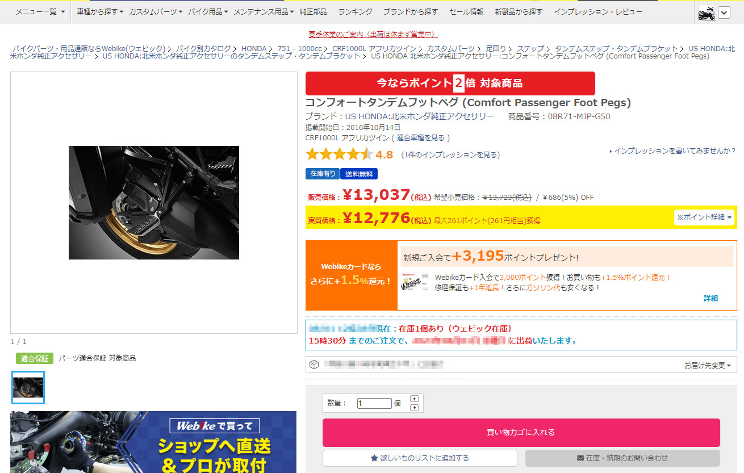Click the quantity input field
Viewport: 744px width, 473px height.
point(374,404)
